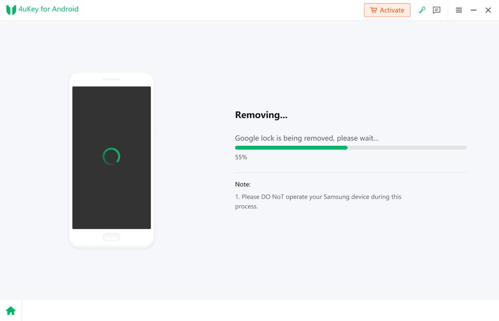Click the phone illustration's speaker slot
Viewport: 499px width, 321px height.
(x=111, y=79)
